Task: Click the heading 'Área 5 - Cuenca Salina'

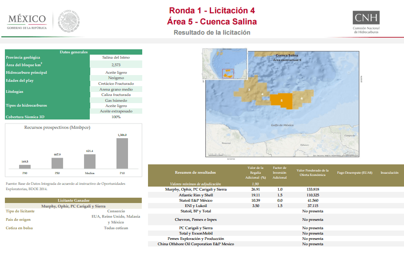Action: point(212,22)
